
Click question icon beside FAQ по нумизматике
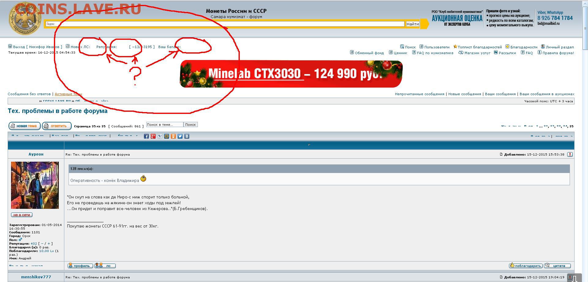[x=414, y=52]
